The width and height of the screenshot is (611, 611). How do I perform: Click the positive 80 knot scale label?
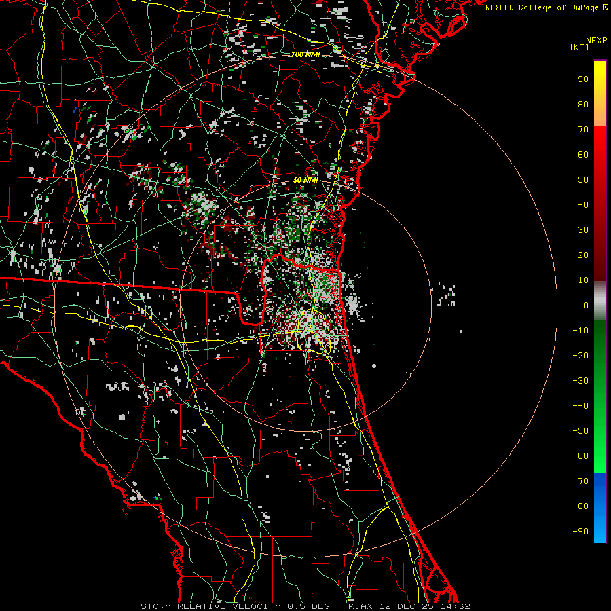point(583,105)
